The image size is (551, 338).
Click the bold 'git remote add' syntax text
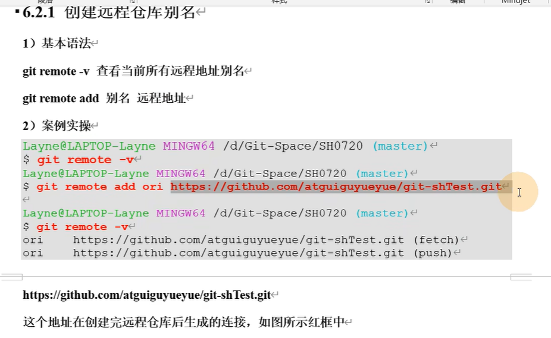[x=61, y=98]
